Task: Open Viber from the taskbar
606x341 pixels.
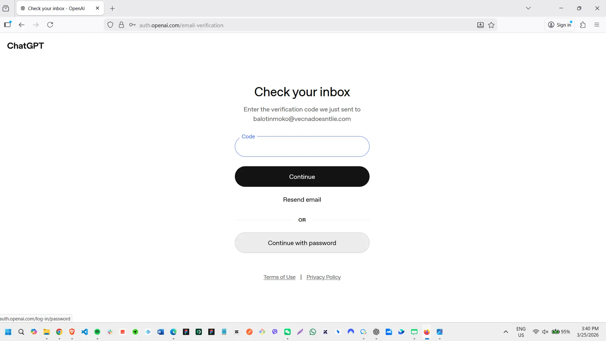Action: pyautogui.click(x=275, y=332)
